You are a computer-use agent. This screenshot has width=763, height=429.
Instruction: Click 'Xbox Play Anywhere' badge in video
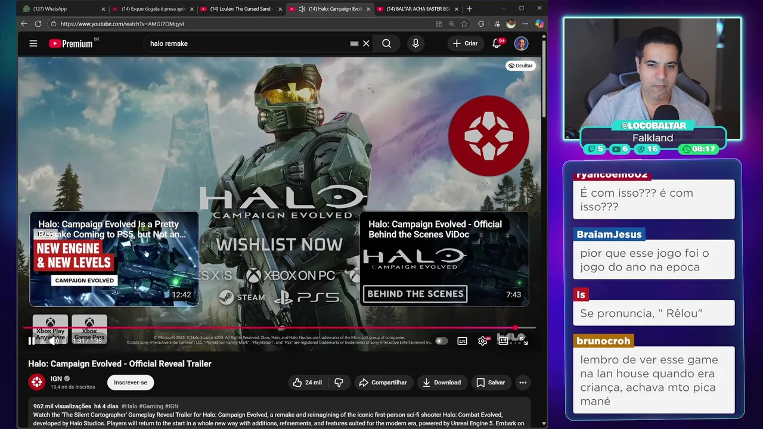pos(50,329)
